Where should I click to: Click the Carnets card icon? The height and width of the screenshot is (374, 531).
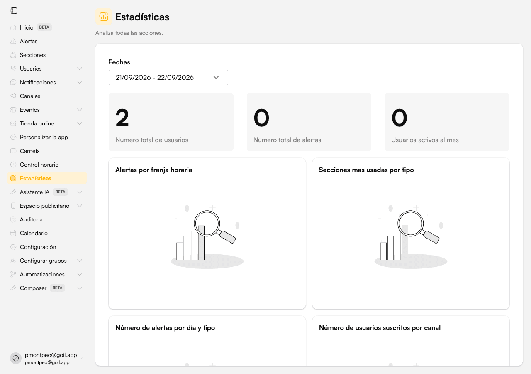(13, 151)
